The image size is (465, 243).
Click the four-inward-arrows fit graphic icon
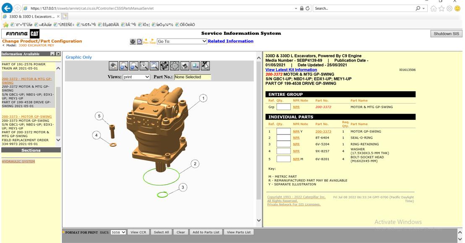pyautogui.click(x=164, y=66)
